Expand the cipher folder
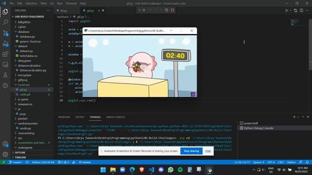The image size is (312, 175). 21,27
